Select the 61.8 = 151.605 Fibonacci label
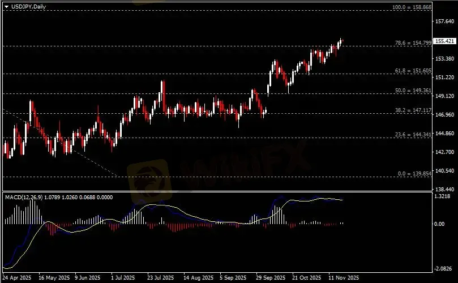Image resolution: width=458 pixels, height=283 pixels. pyautogui.click(x=413, y=71)
